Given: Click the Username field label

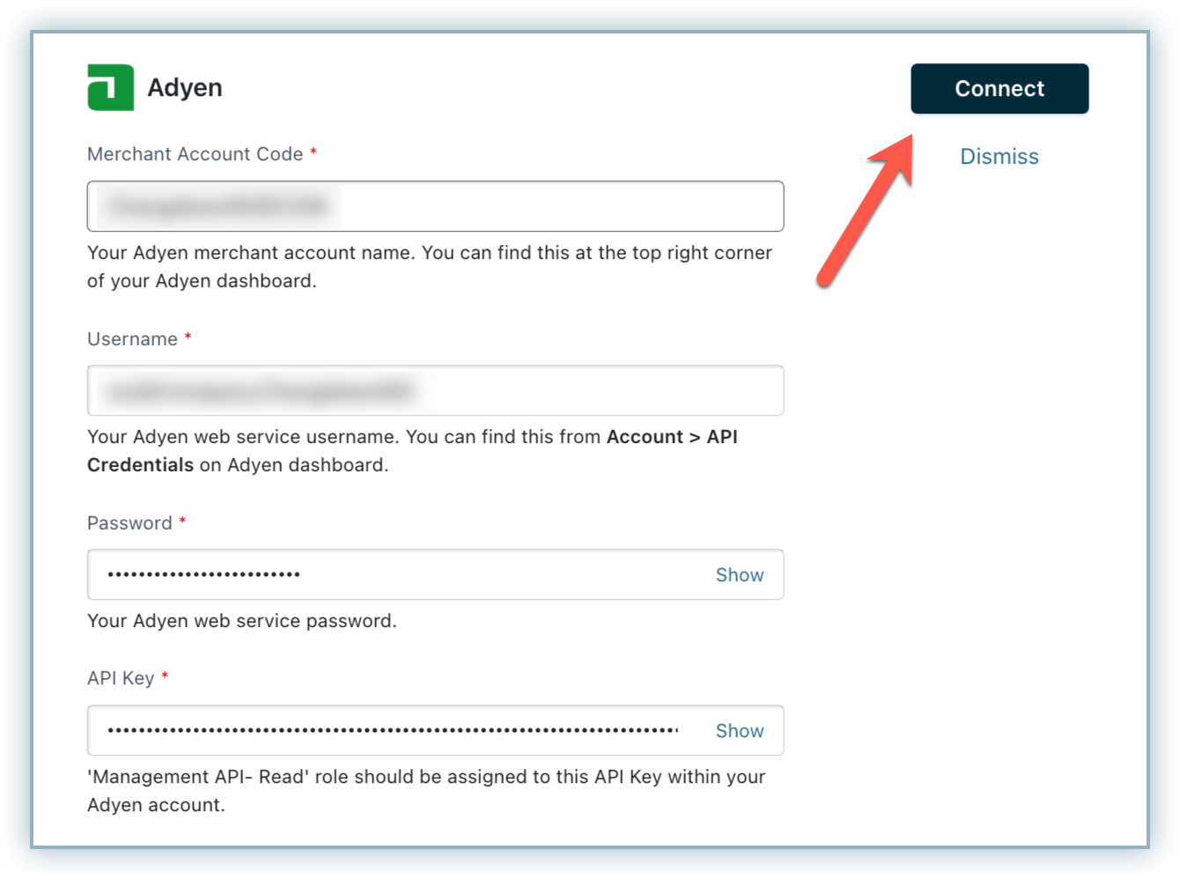Looking at the screenshot, I should coord(132,339).
